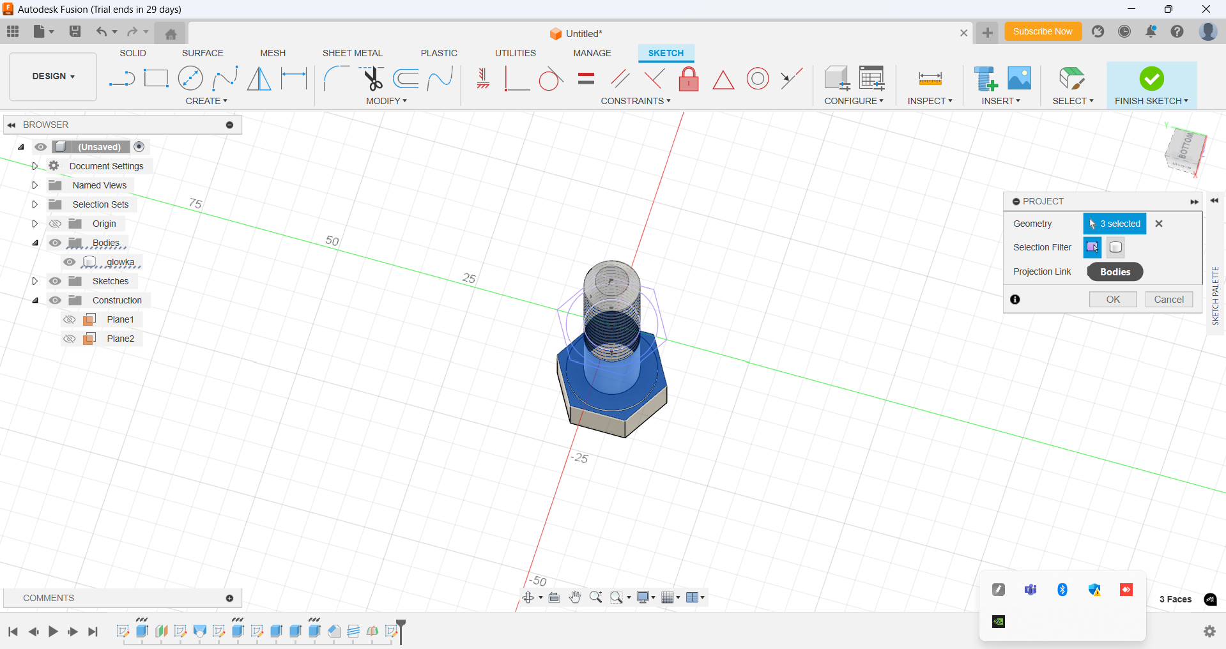Apply the Parallel constraint
This screenshot has width=1226, height=649.
click(620, 79)
